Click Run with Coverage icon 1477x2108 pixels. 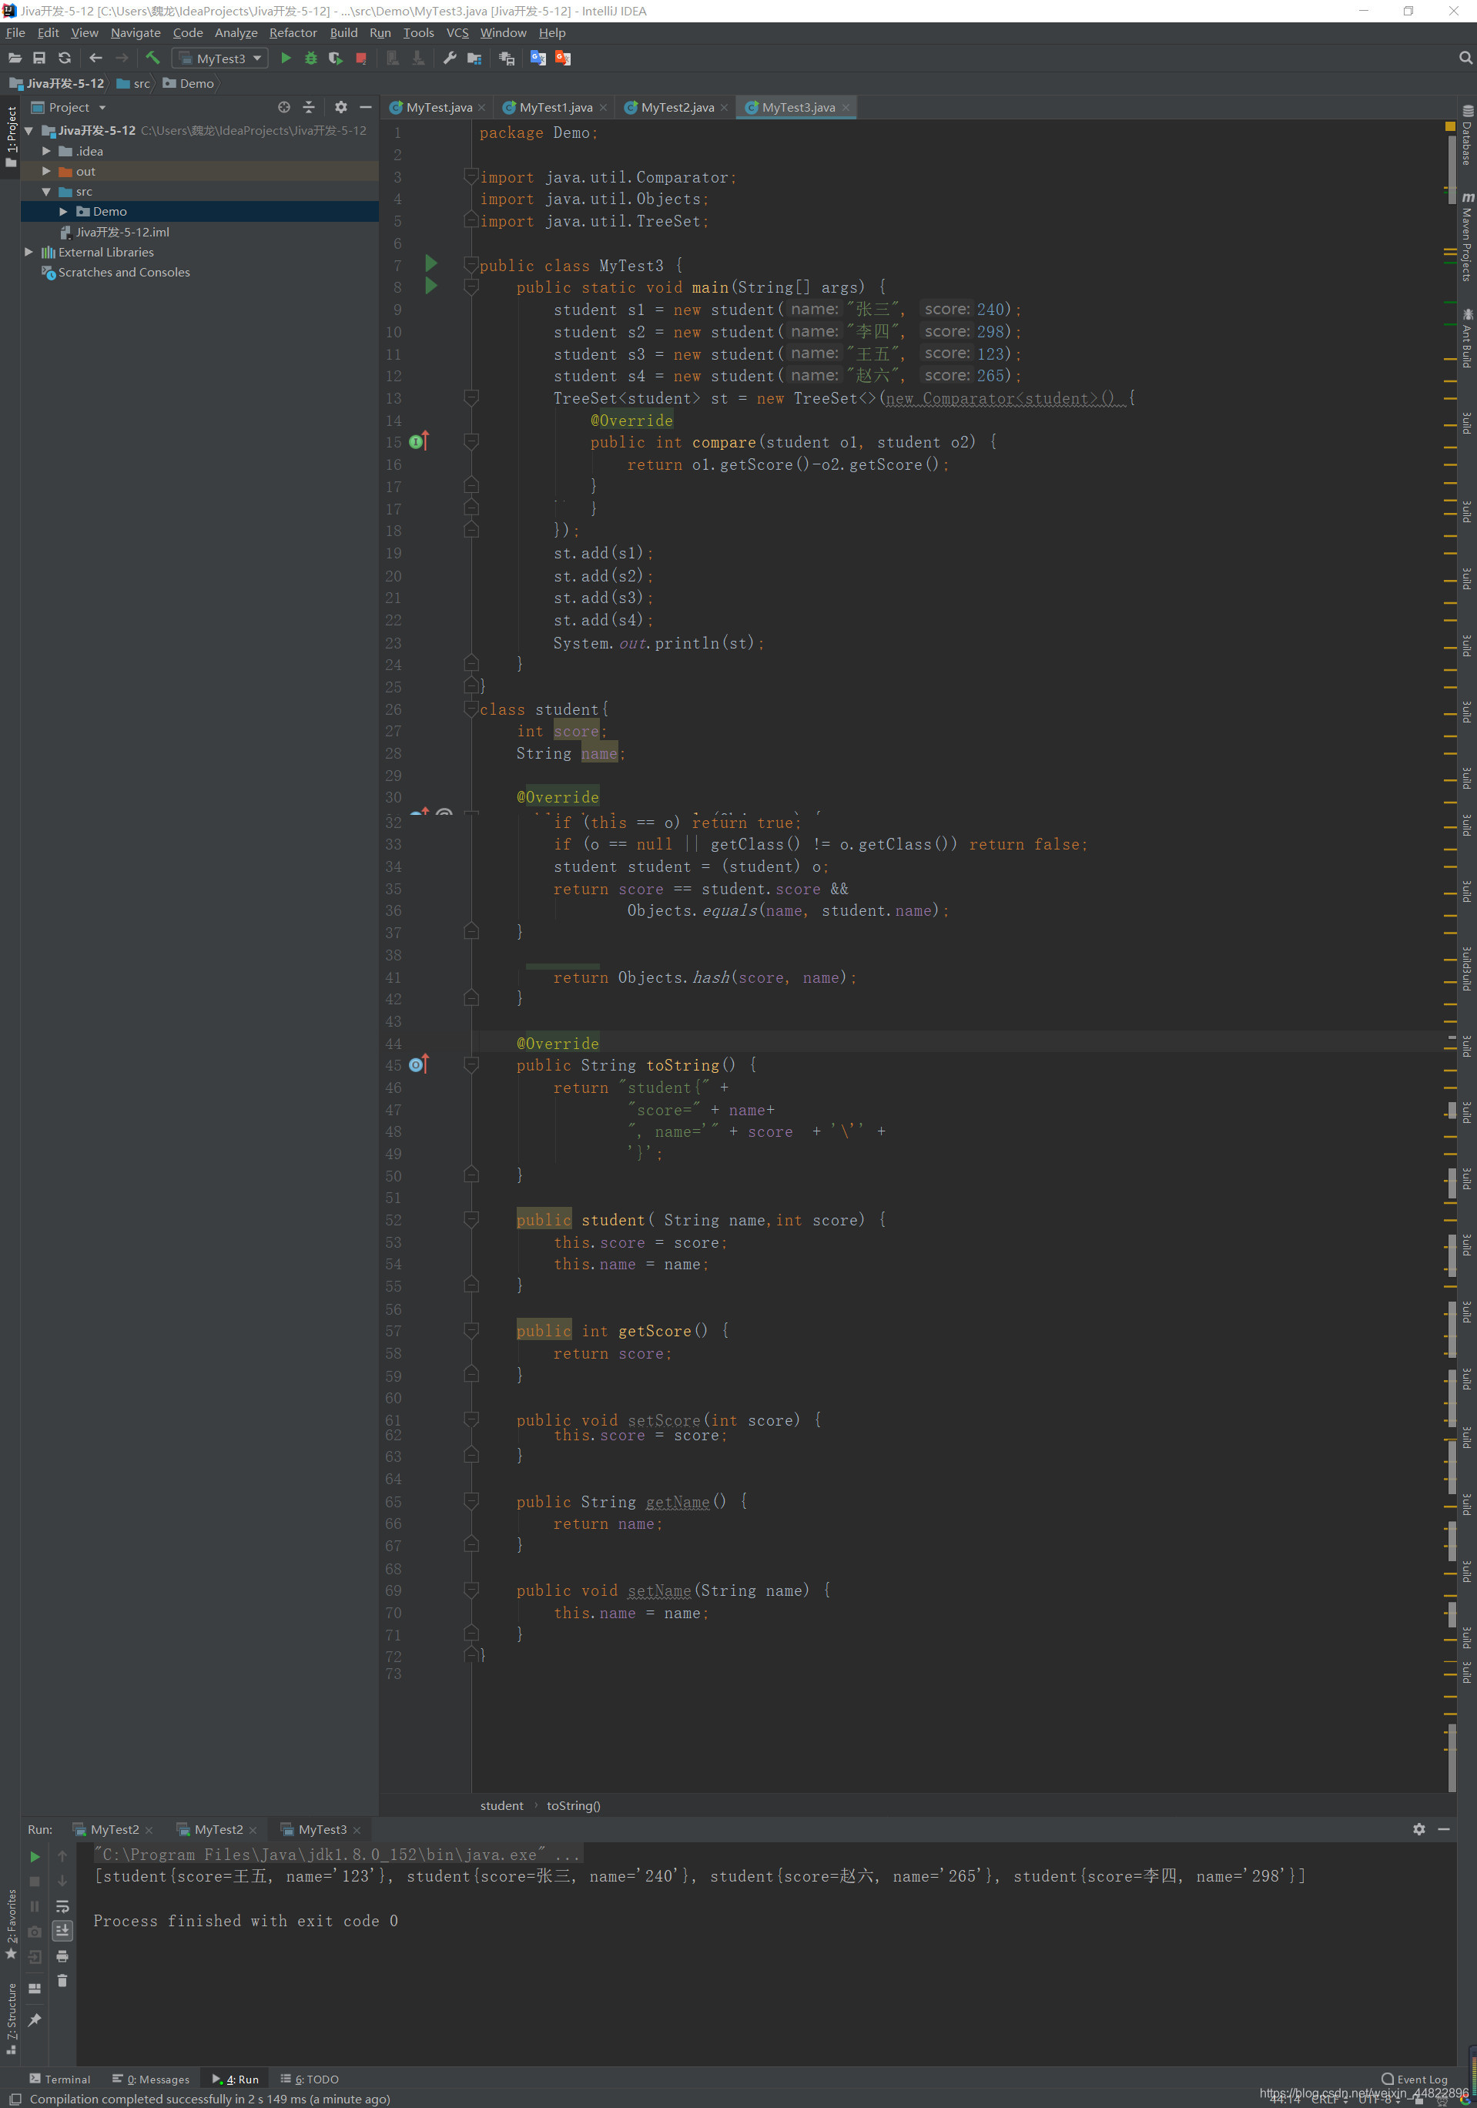pyautogui.click(x=336, y=58)
